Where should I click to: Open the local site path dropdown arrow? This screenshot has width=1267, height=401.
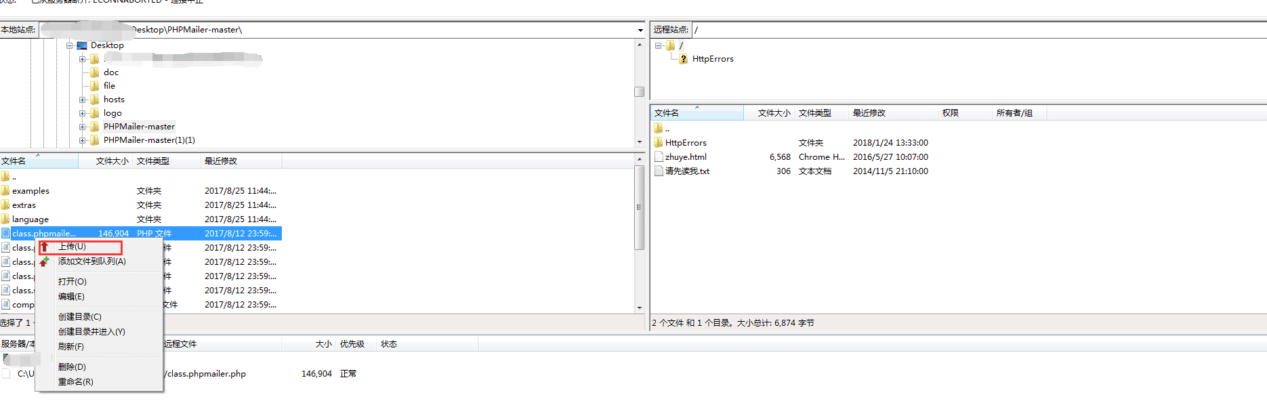click(x=640, y=30)
